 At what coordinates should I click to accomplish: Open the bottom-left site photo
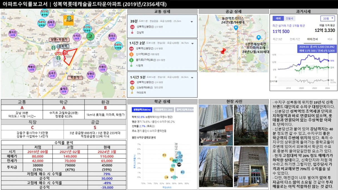pos(216,167)
